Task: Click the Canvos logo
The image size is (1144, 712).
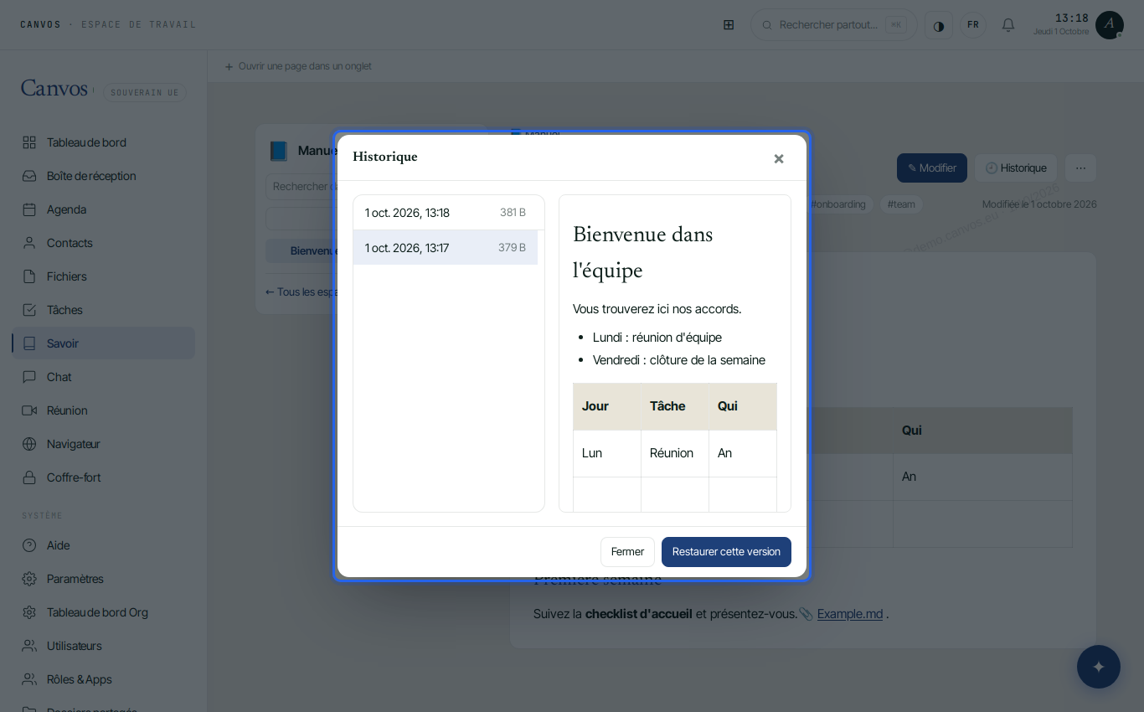Action: click(x=54, y=88)
